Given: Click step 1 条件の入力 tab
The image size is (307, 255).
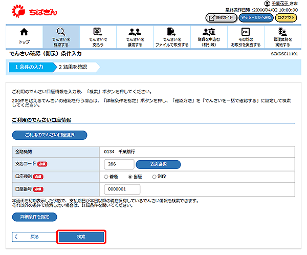Looking at the screenshot, I should click(x=29, y=67).
